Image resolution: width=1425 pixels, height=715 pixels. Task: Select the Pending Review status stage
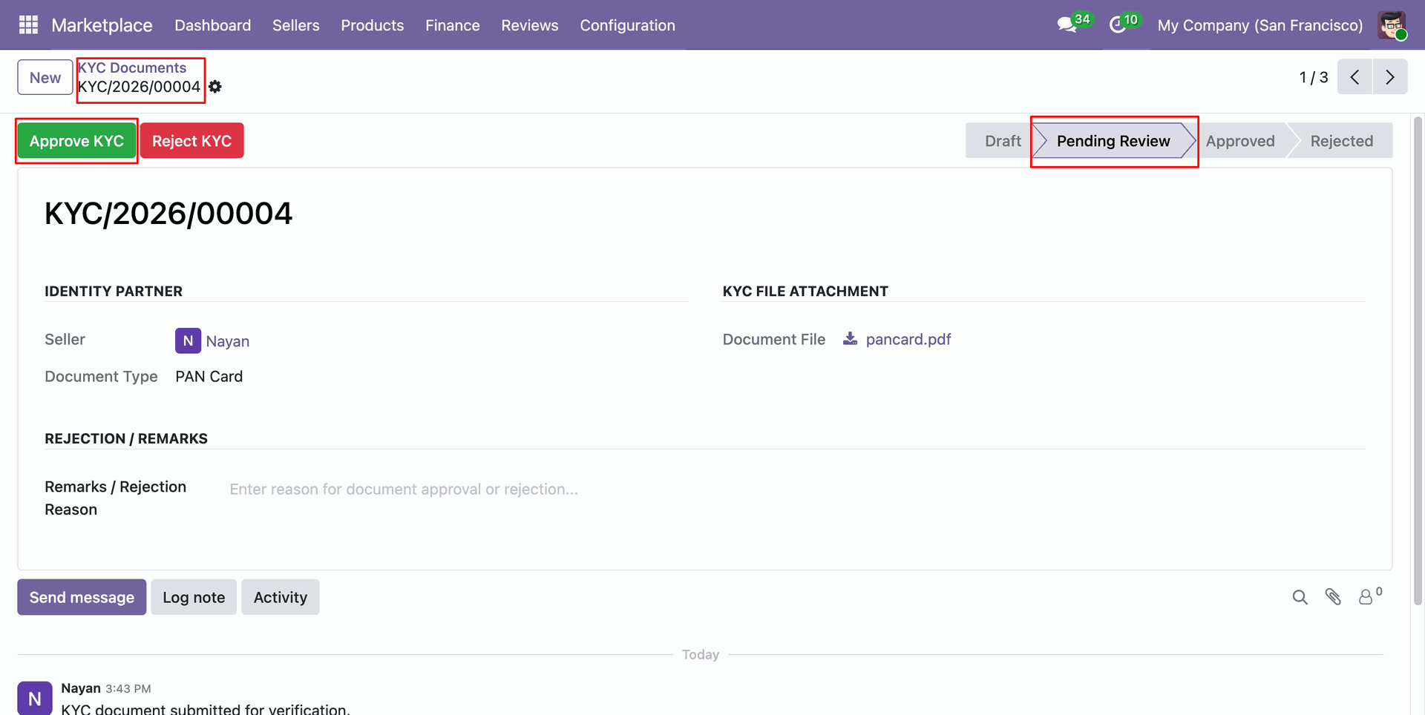pyautogui.click(x=1113, y=141)
